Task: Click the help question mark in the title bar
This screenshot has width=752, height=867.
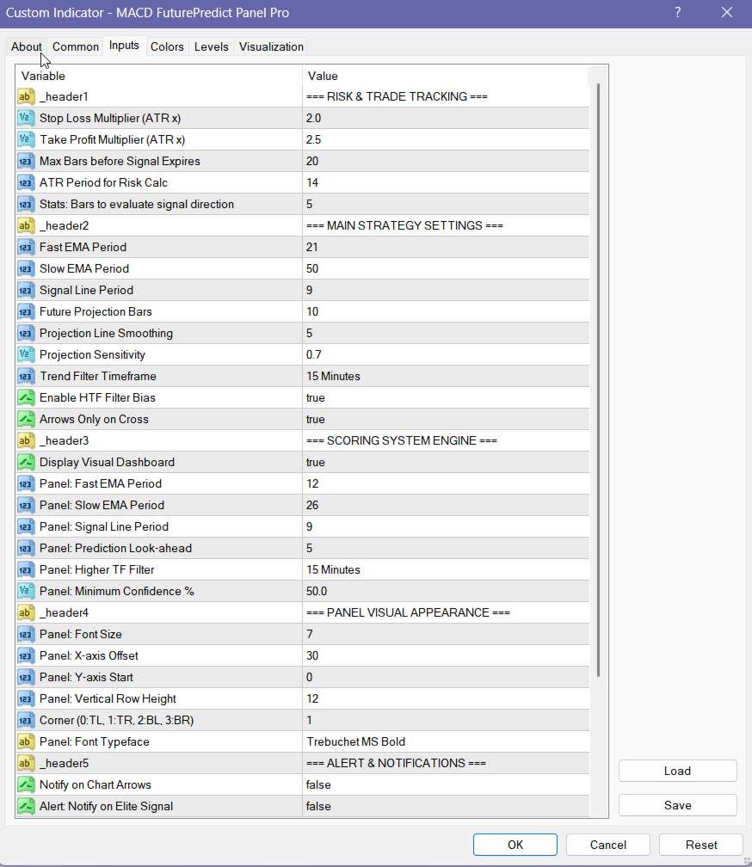Action: click(x=678, y=12)
